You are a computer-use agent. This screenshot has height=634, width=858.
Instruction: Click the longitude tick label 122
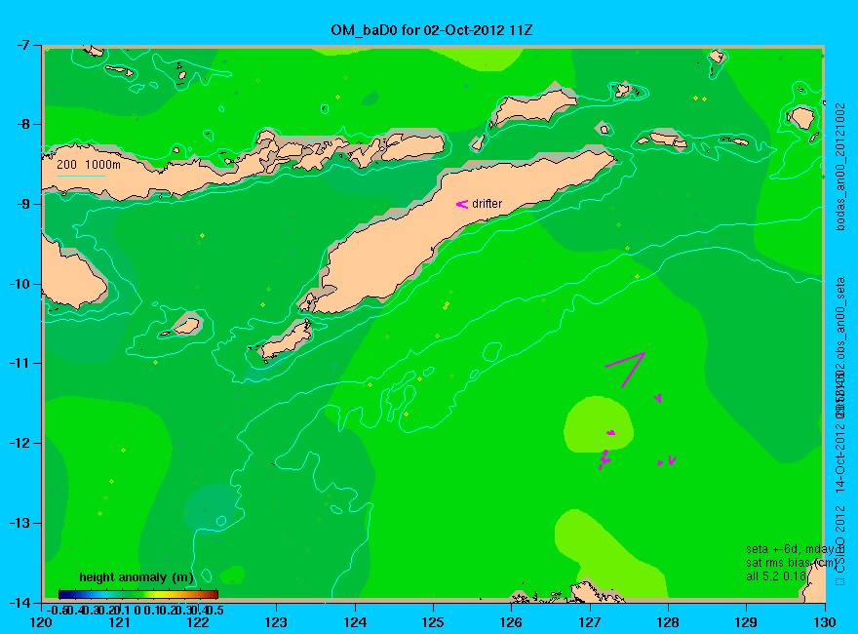(198, 622)
